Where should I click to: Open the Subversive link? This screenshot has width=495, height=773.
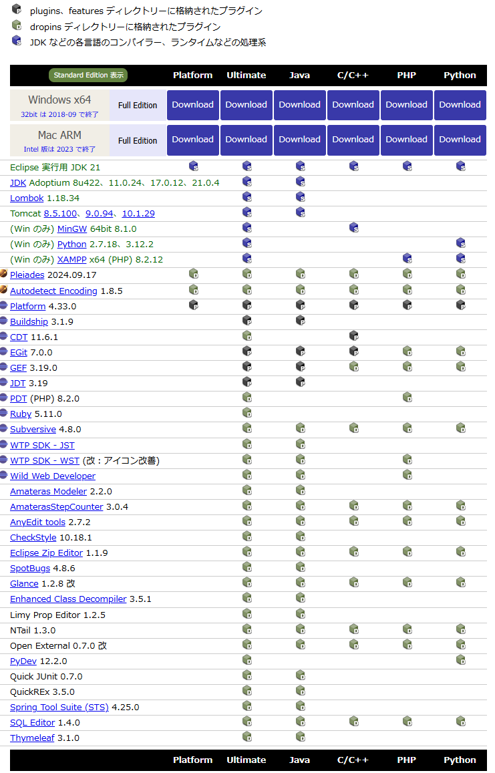click(33, 430)
